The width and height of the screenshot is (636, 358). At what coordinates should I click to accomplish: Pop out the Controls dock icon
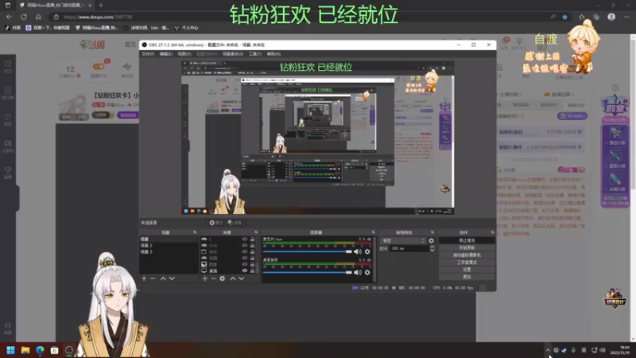point(492,232)
